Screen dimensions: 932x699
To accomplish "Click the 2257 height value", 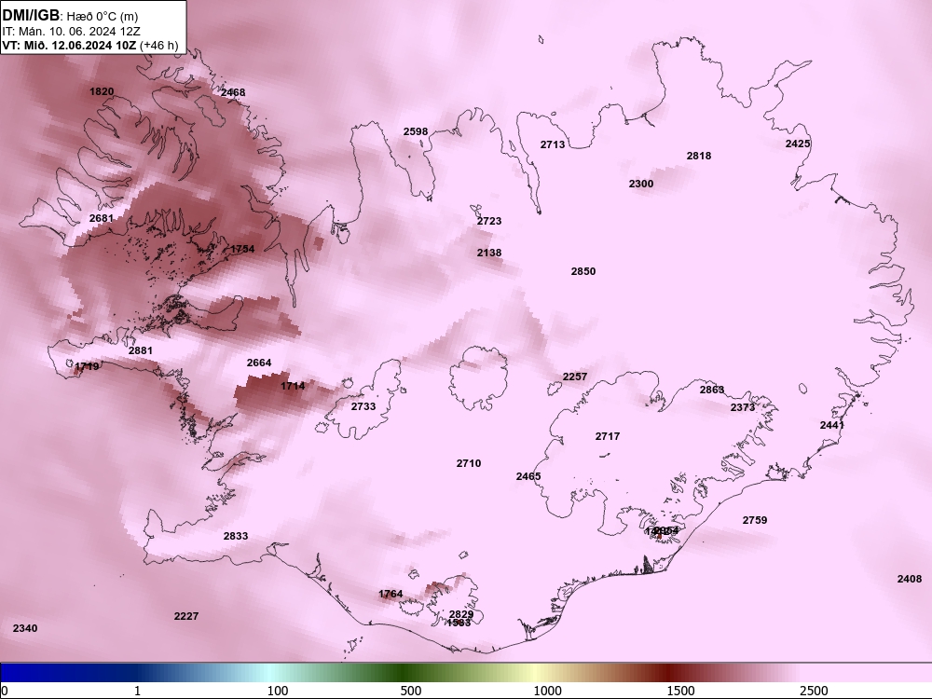I will click(575, 377).
